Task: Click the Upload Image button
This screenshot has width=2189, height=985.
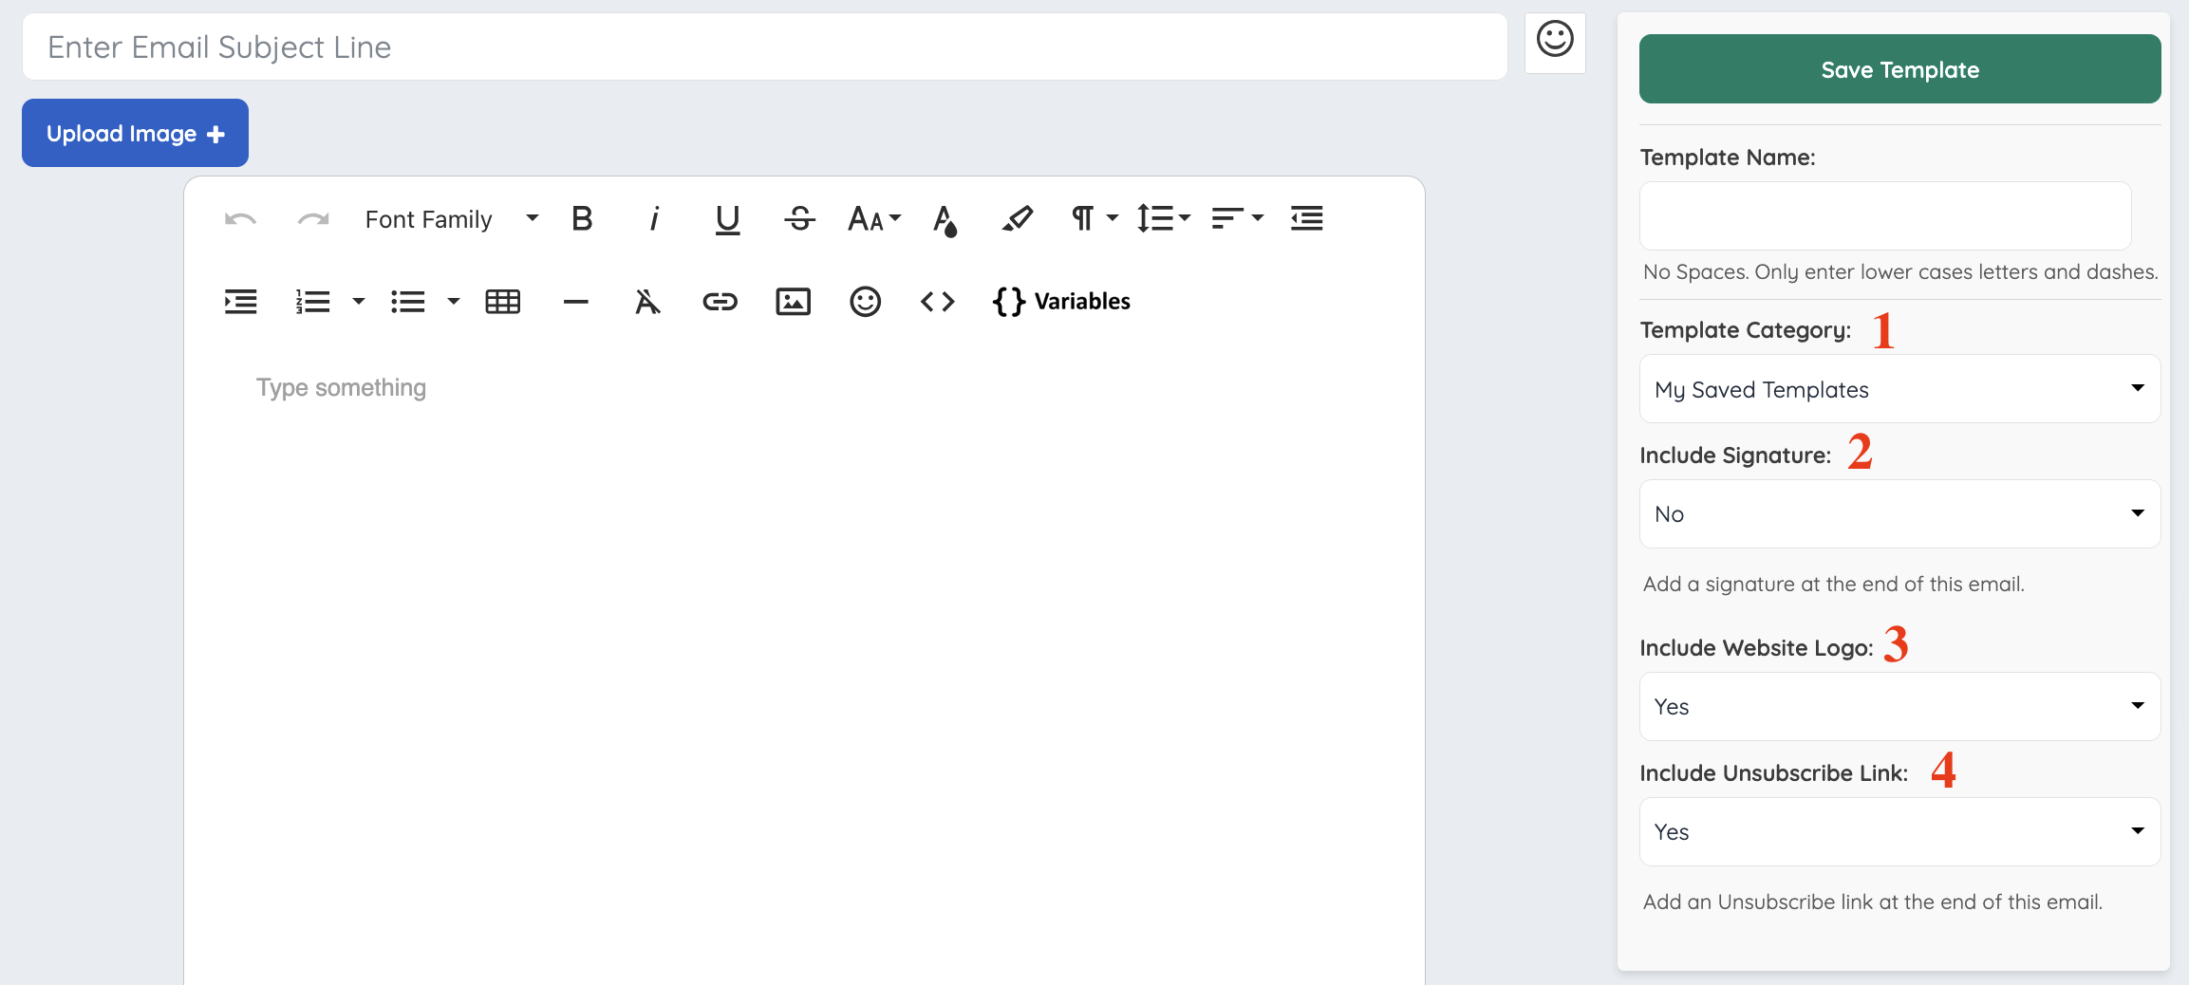Action: [135, 133]
